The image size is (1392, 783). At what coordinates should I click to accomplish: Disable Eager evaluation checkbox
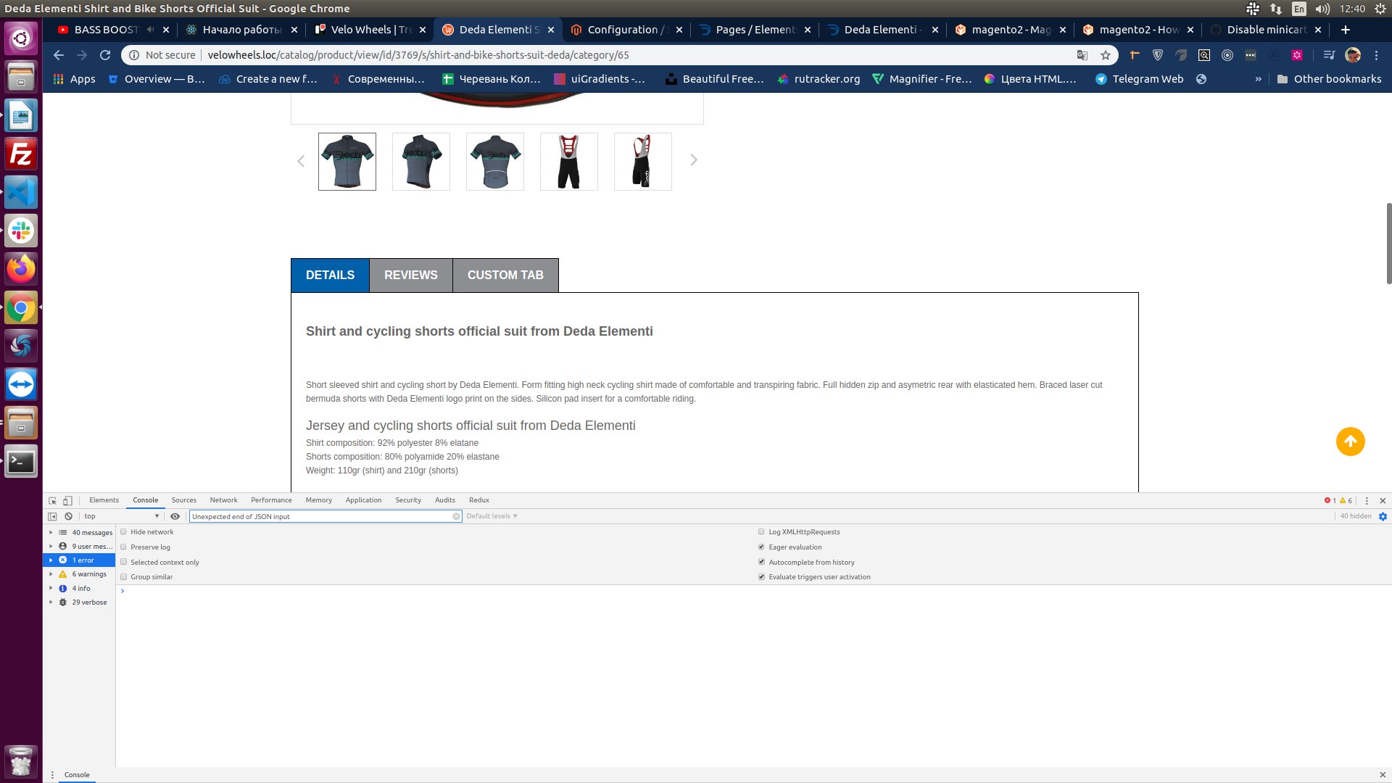tap(761, 547)
